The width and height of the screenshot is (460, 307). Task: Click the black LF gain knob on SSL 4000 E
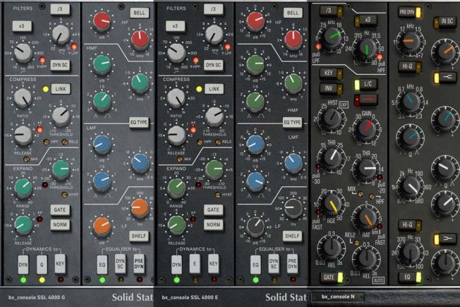tap(255, 227)
